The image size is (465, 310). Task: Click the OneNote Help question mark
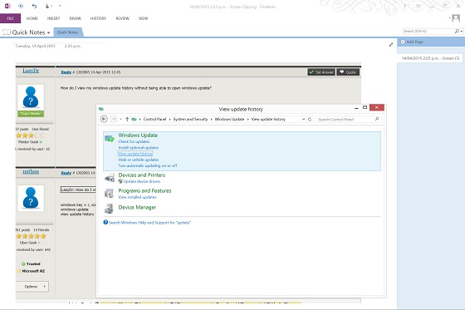click(405, 6)
